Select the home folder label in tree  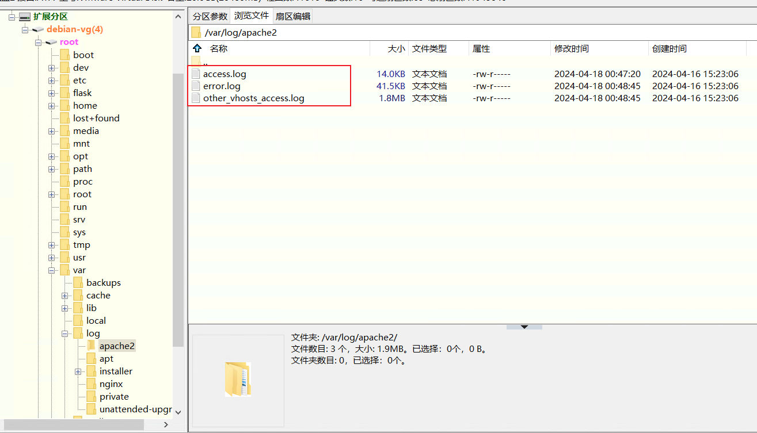[x=85, y=105]
